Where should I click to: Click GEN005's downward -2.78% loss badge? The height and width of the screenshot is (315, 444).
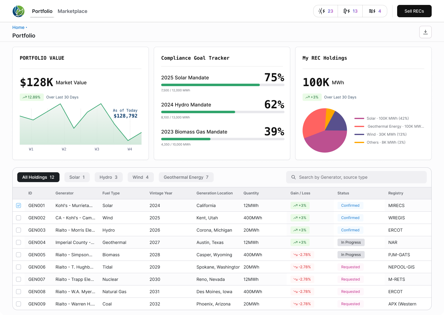click(302, 255)
